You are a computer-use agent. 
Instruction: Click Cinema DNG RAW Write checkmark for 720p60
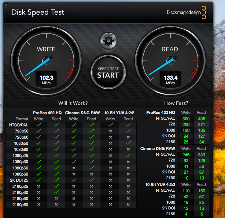pos(74,137)
